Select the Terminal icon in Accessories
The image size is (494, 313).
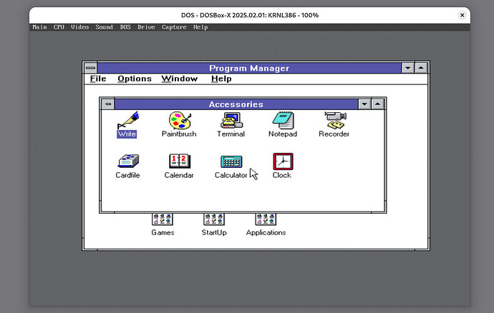point(231,120)
